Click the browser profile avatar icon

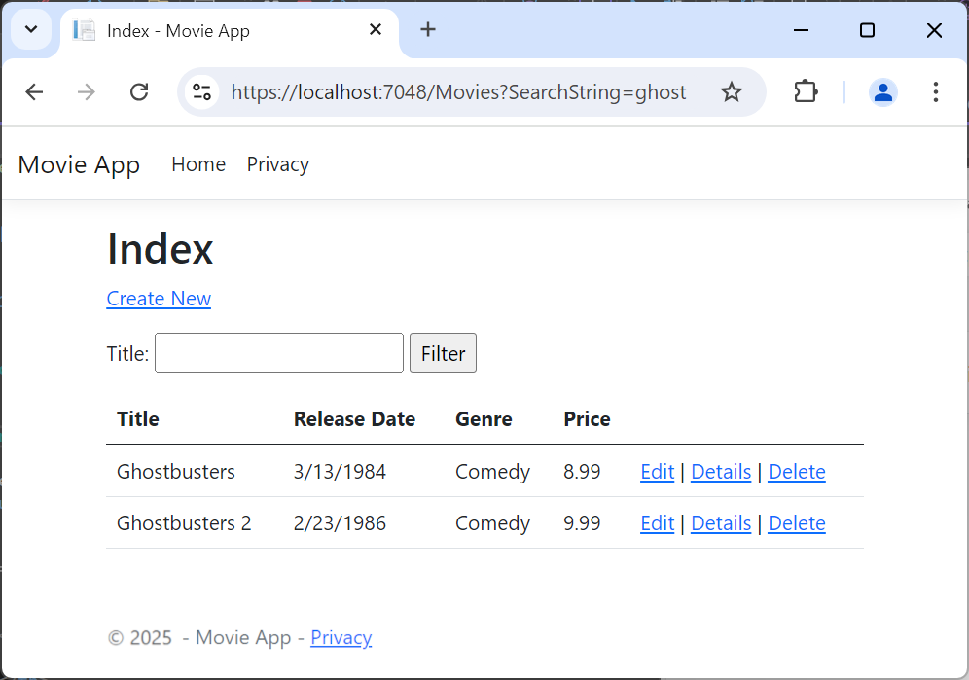(x=882, y=91)
